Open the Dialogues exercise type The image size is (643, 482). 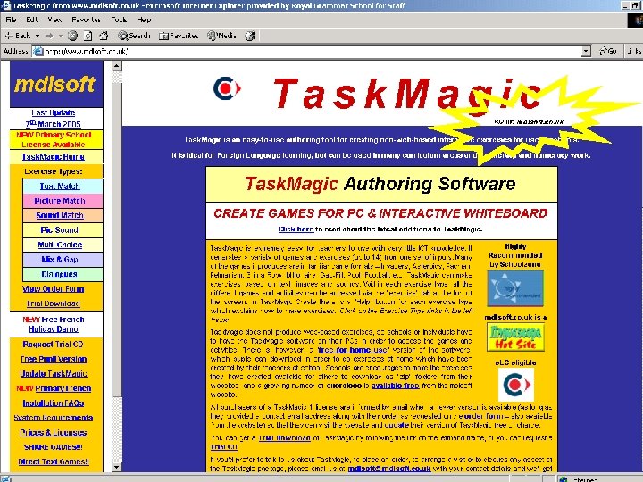click(60, 274)
